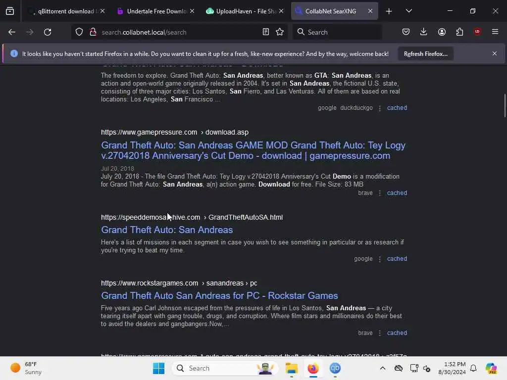Expand options dots on gamepressure result

(x=380, y=193)
